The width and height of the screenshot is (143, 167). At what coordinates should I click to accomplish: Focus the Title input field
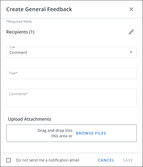coord(71,73)
